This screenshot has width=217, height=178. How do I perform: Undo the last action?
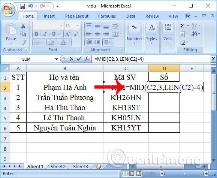click(30, 6)
